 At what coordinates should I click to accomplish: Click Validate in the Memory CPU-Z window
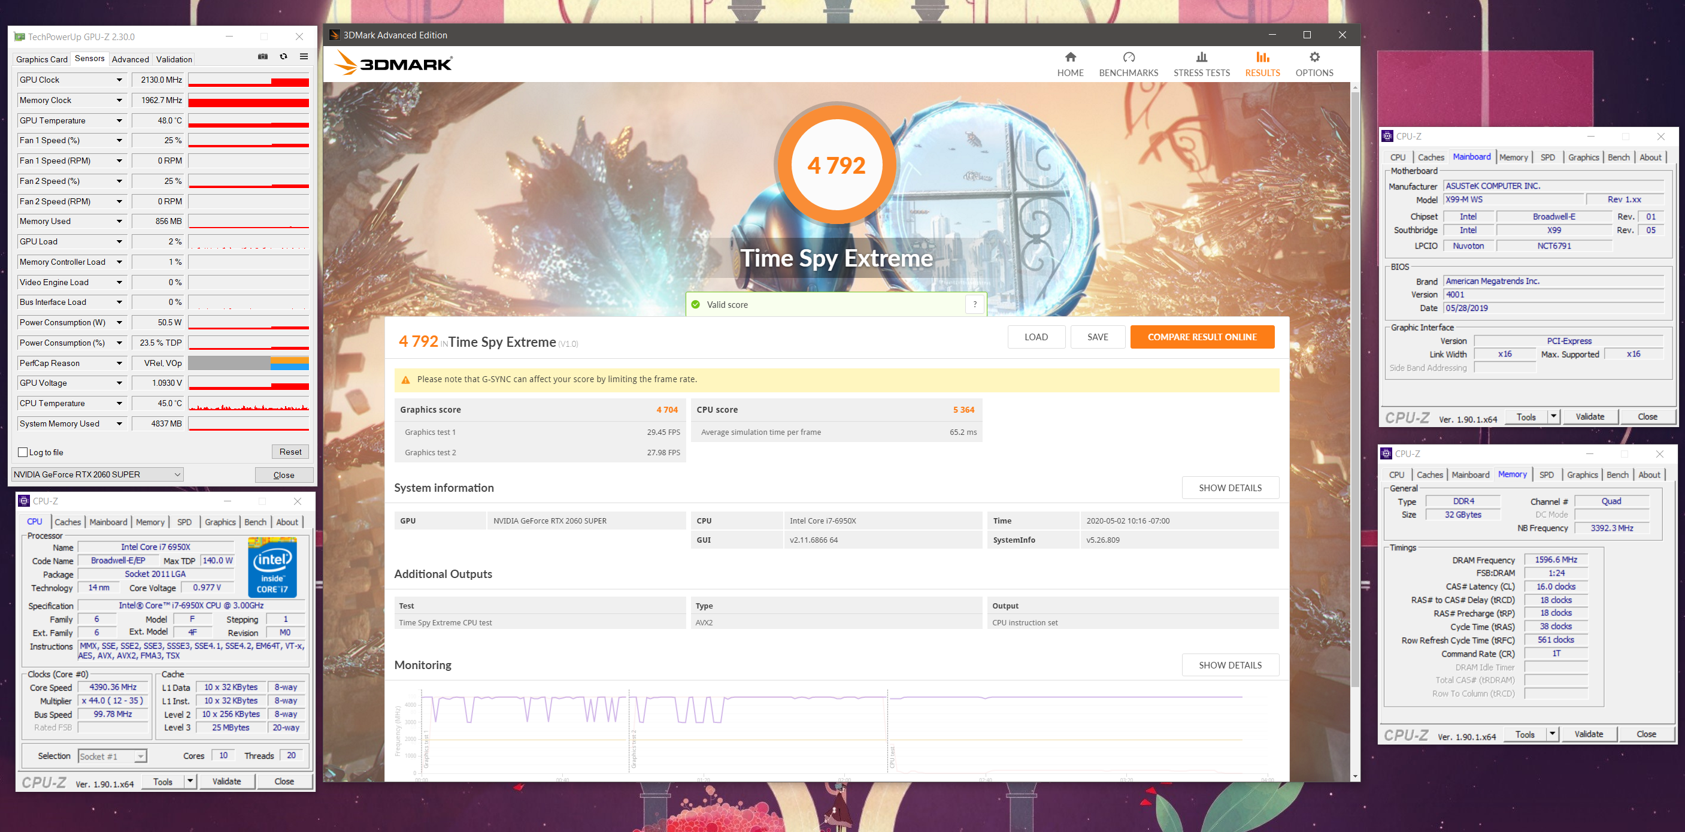click(1588, 734)
